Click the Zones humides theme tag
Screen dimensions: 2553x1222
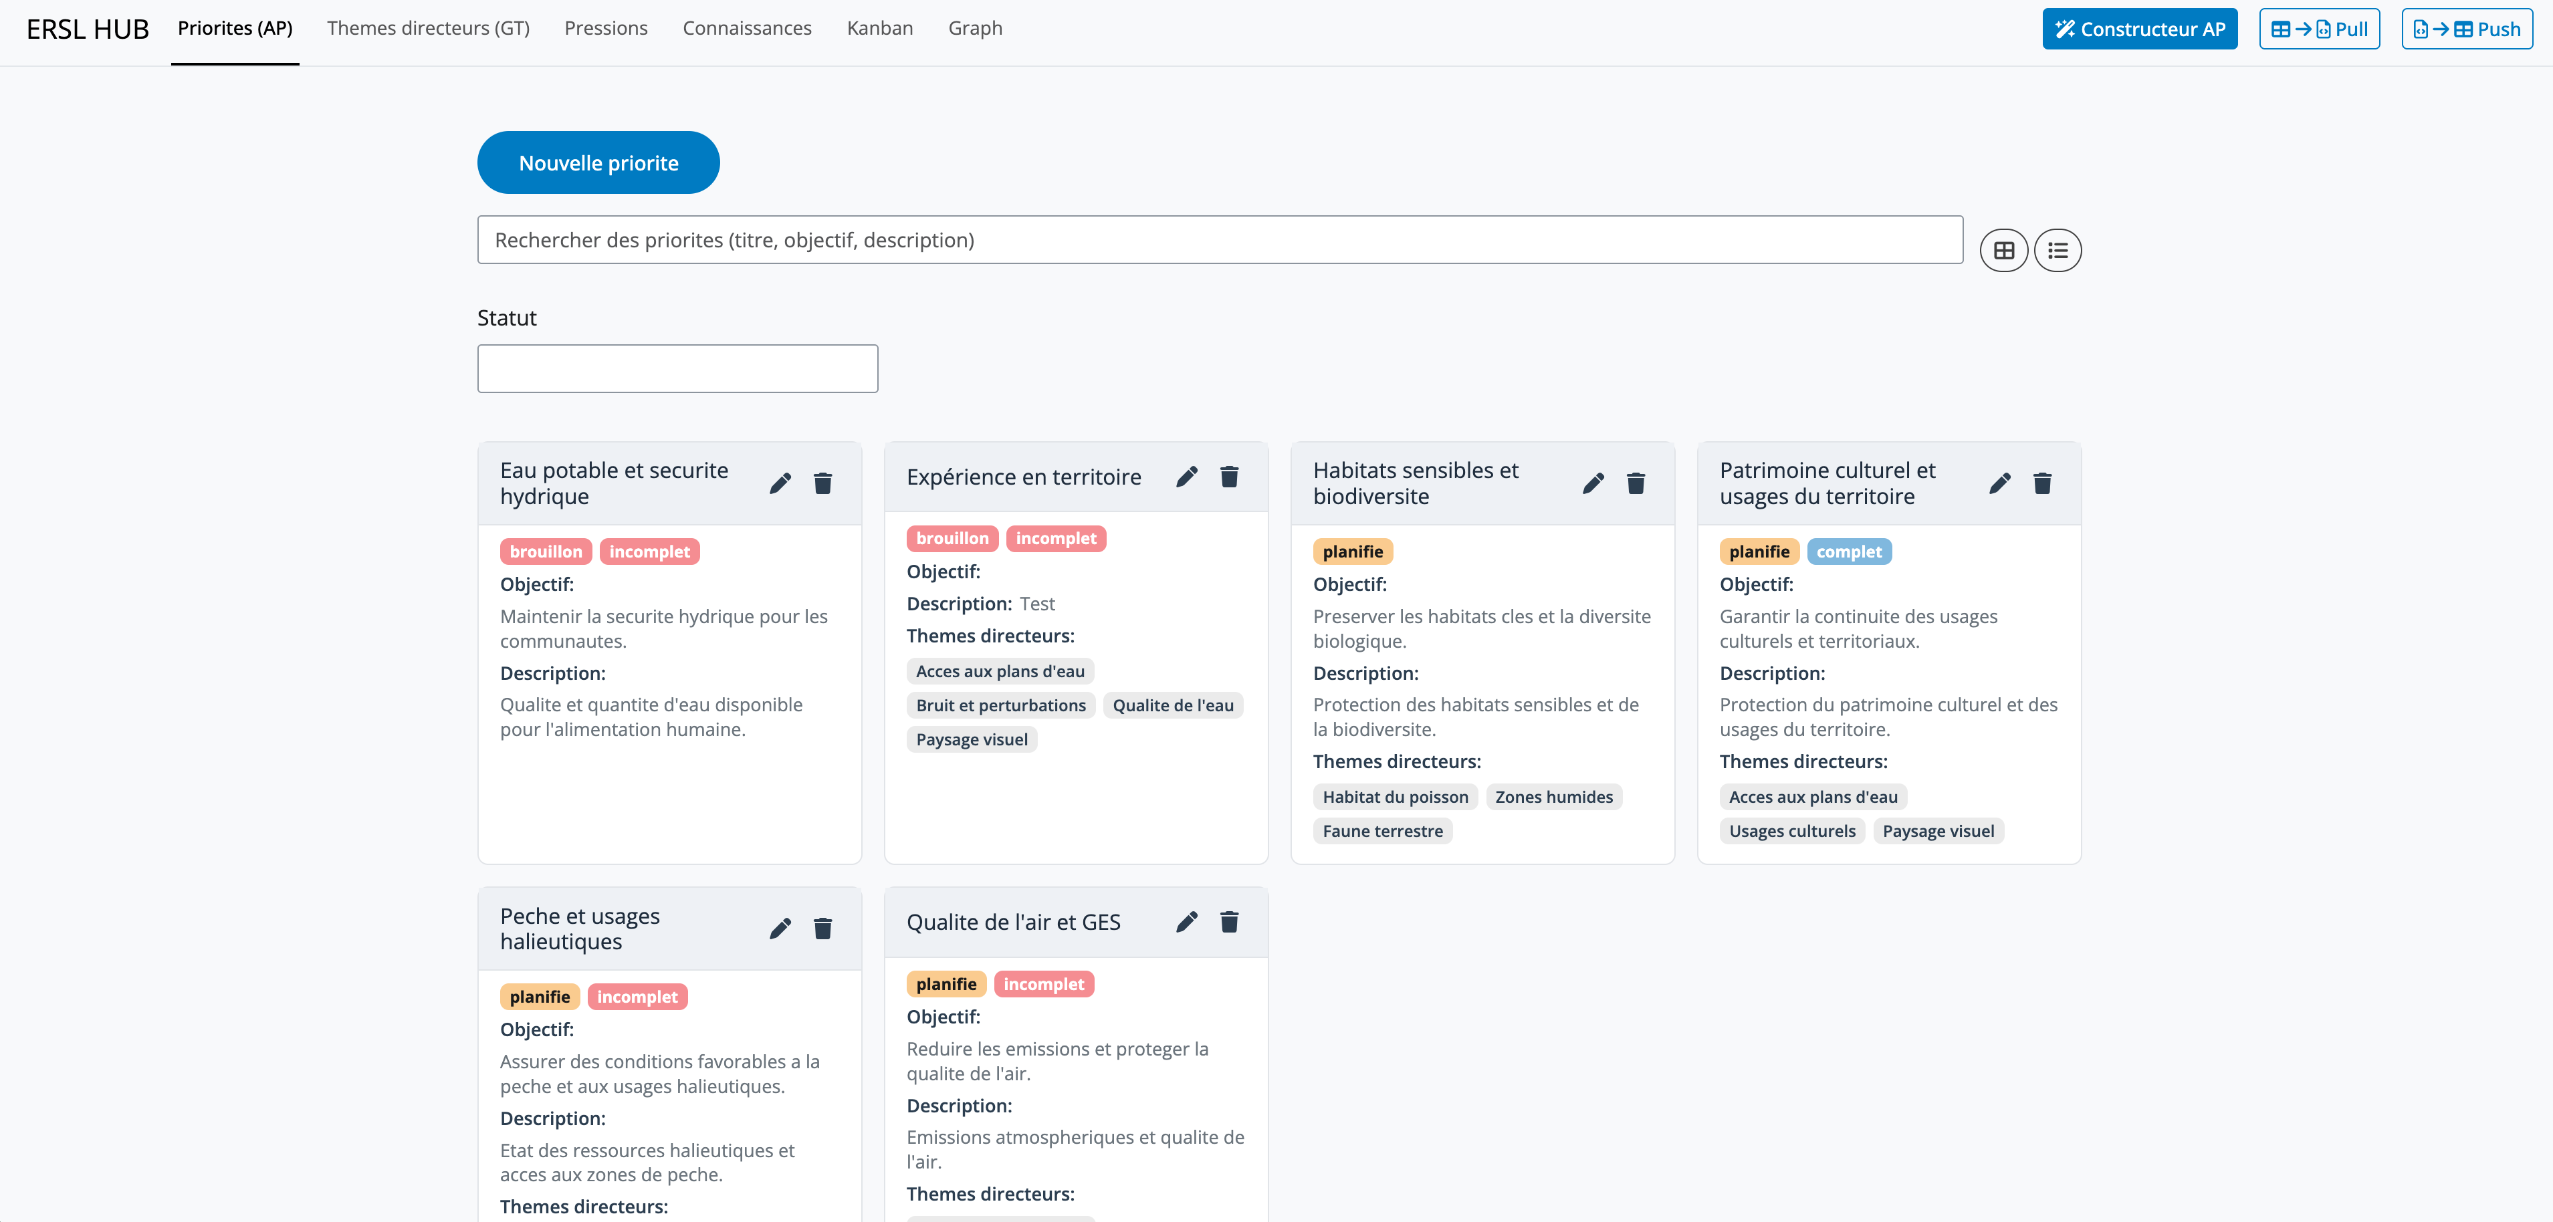1553,797
